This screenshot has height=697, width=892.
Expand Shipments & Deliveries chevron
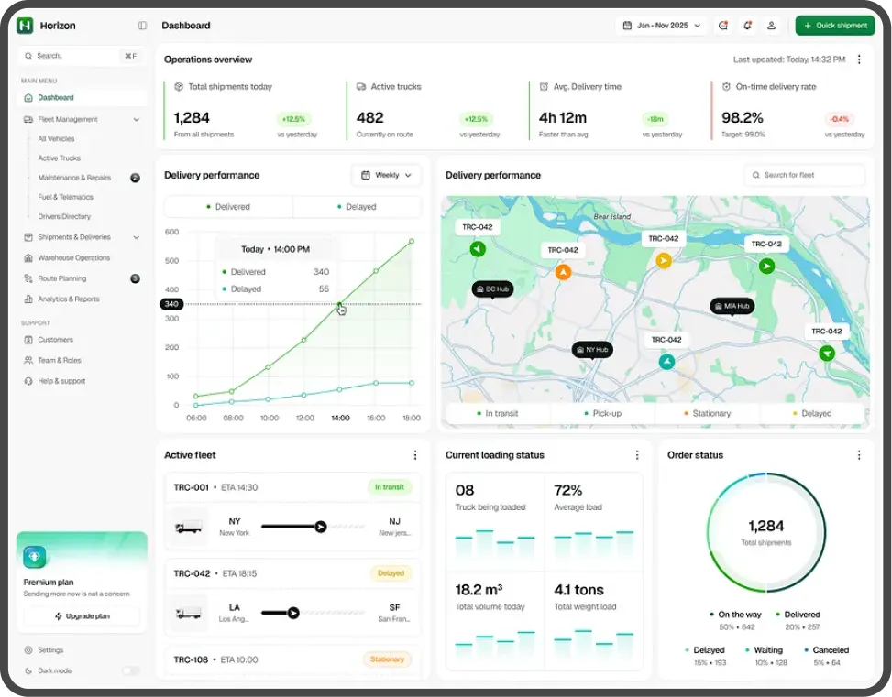[137, 237]
